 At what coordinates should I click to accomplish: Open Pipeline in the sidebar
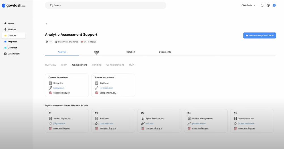13,29
